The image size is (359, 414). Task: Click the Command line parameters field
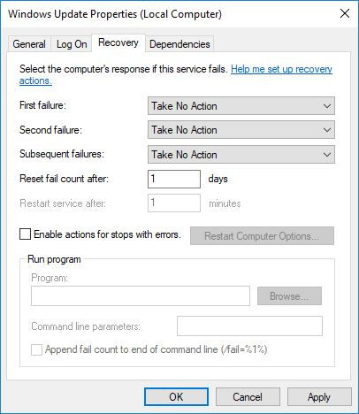point(249,326)
